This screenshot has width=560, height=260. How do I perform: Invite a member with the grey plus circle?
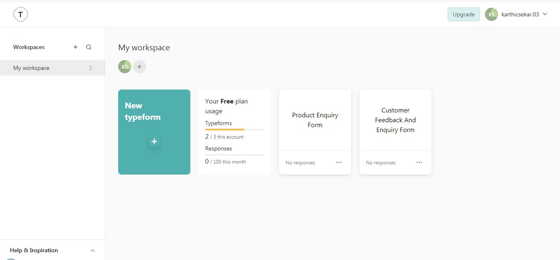pos(139,67)
